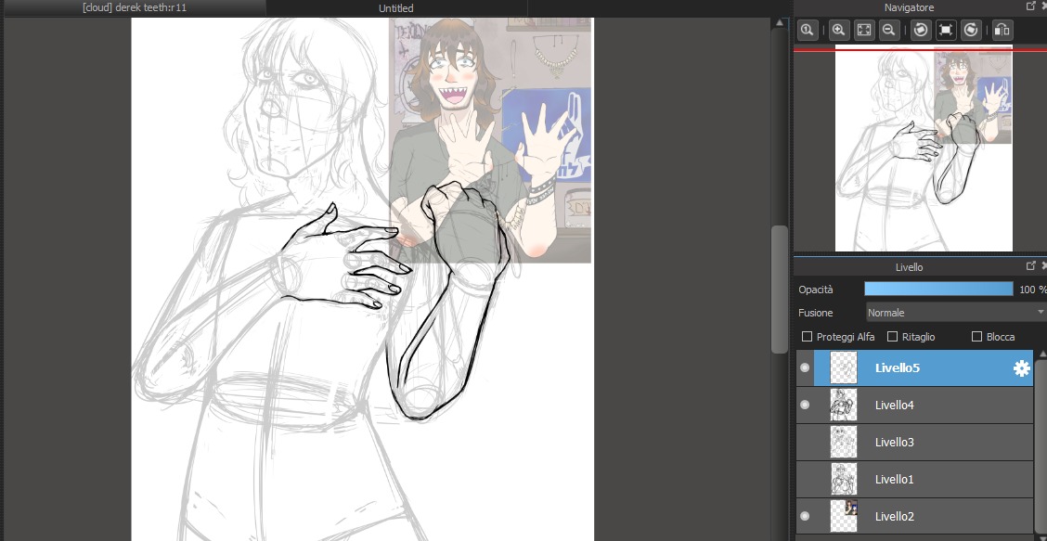Show the hidden Livello3 layer
The image size is (1047, 541).
click(805, 442)
